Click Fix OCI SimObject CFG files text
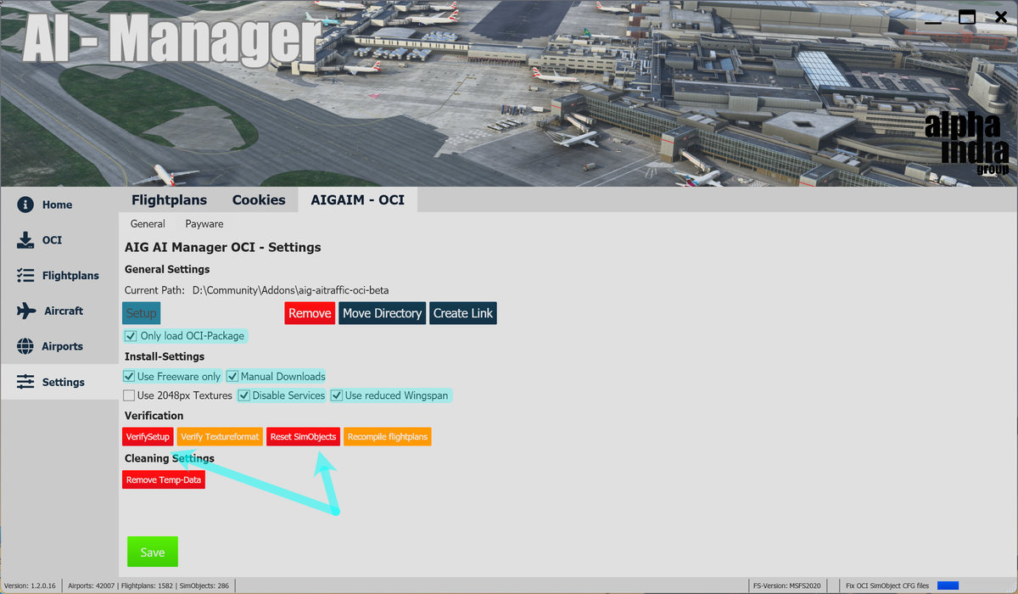The image size is (1018, 594). [x=888, y=586]
